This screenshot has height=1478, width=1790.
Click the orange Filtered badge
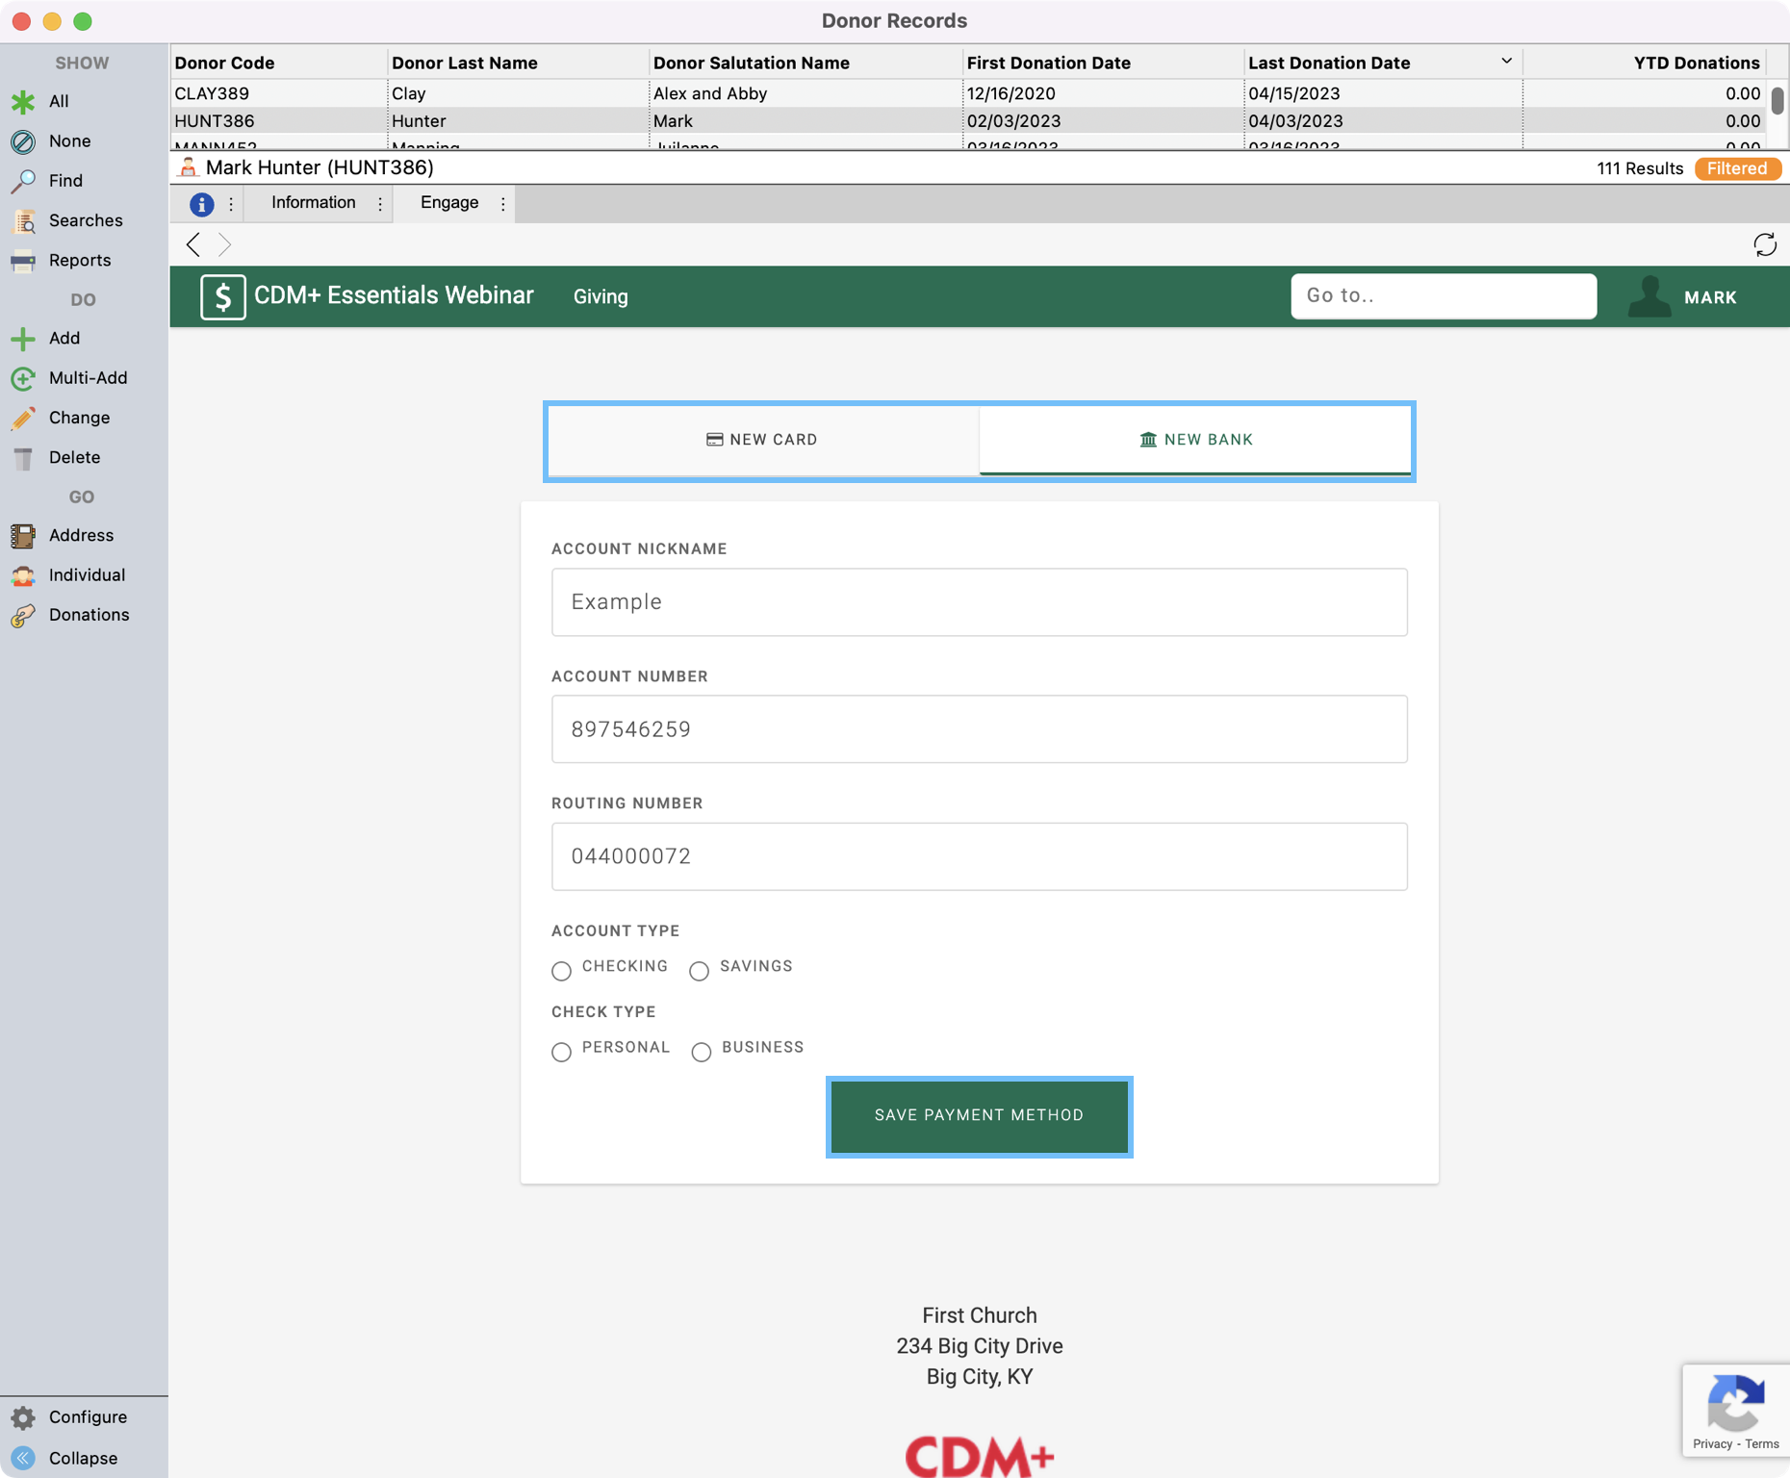point(1736,168)
